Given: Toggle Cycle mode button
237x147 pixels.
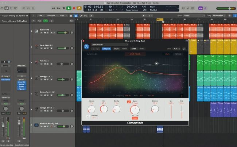Looking at the screenshot, I should tap(79, 8).
